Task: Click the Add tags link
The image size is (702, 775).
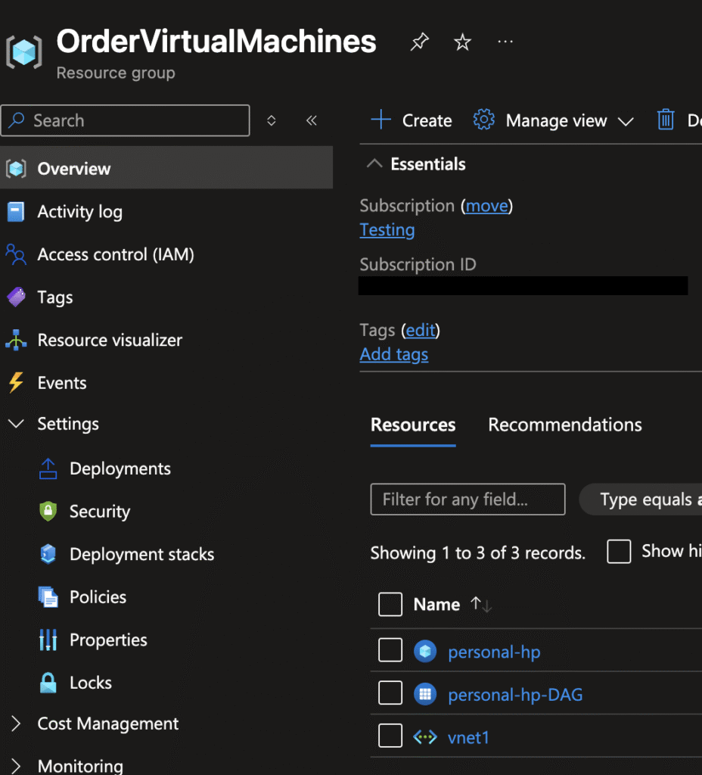Action: click(x=393, y=354)
